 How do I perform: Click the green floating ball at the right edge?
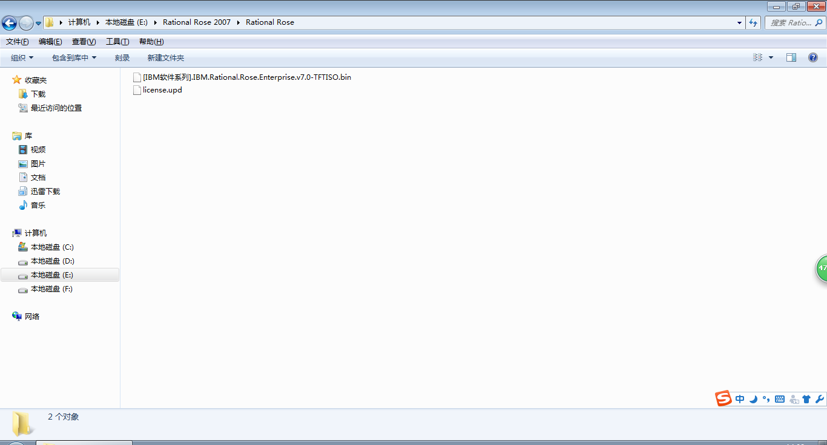822,268
